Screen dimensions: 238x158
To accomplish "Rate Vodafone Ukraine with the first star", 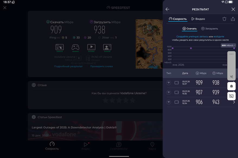I will tap(106, 100).
